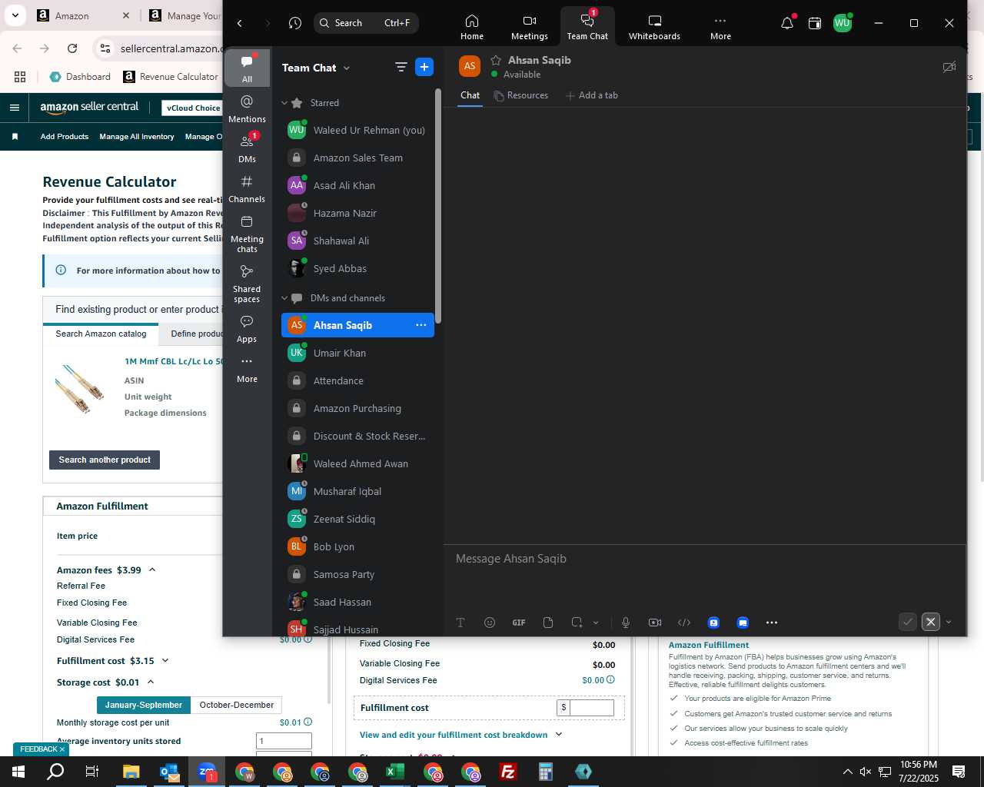Open chat with Musharaf Iqbal
Image resolution: width=984 pixels, height=787 pixels.
[357, 491]
